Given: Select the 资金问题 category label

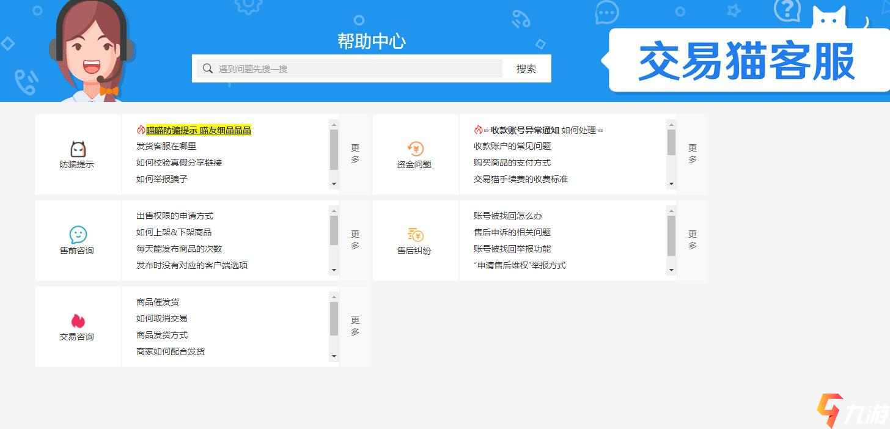Looking at the screenshot, I should [x=414, y=165].
